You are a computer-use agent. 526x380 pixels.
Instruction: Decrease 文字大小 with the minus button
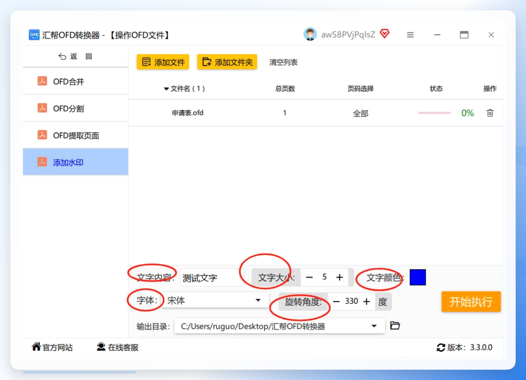(x=309, y=278)
